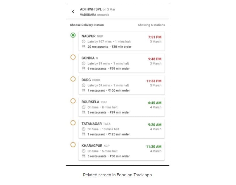Click the clock icon in the ROURKELA card
This screenshot has width=236, height=185.
pyautogui.click(x=84, y=107)
